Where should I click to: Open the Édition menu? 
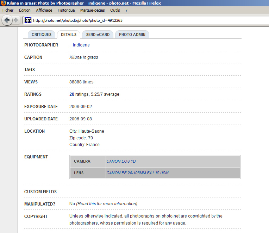25,10
